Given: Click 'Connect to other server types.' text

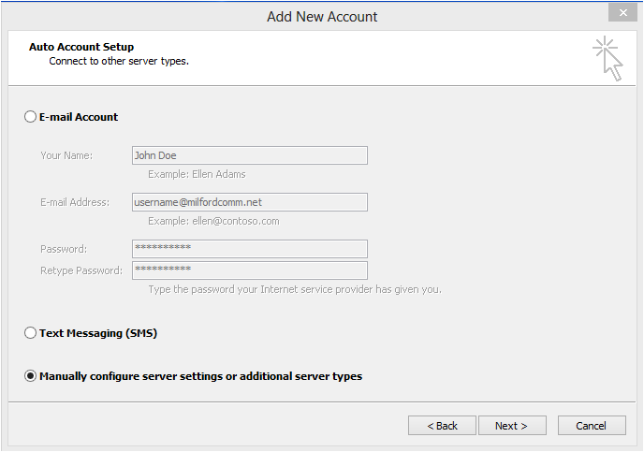Looking at the screenshot, I should (x=119, y=61).
